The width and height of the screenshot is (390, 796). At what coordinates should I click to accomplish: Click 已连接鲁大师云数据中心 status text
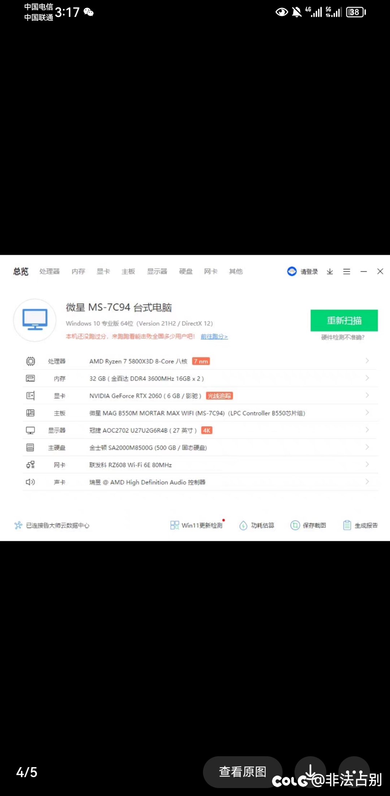58,525
